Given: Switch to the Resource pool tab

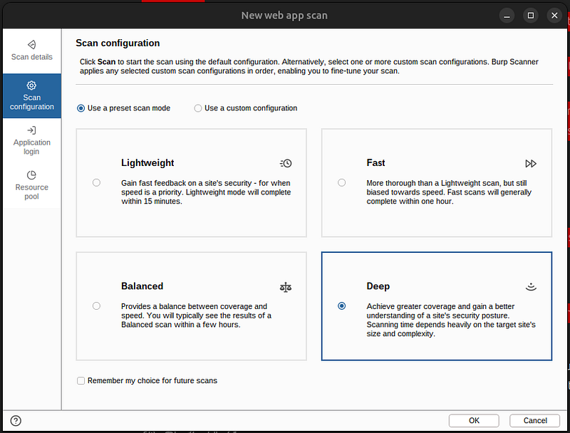Looking at the screenshot, I should [x=31, y=185].
